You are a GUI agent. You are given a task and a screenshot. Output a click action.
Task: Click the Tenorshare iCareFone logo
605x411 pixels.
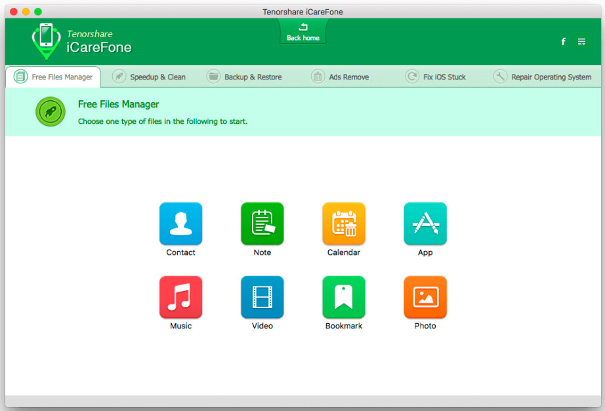tap(81, 41)
